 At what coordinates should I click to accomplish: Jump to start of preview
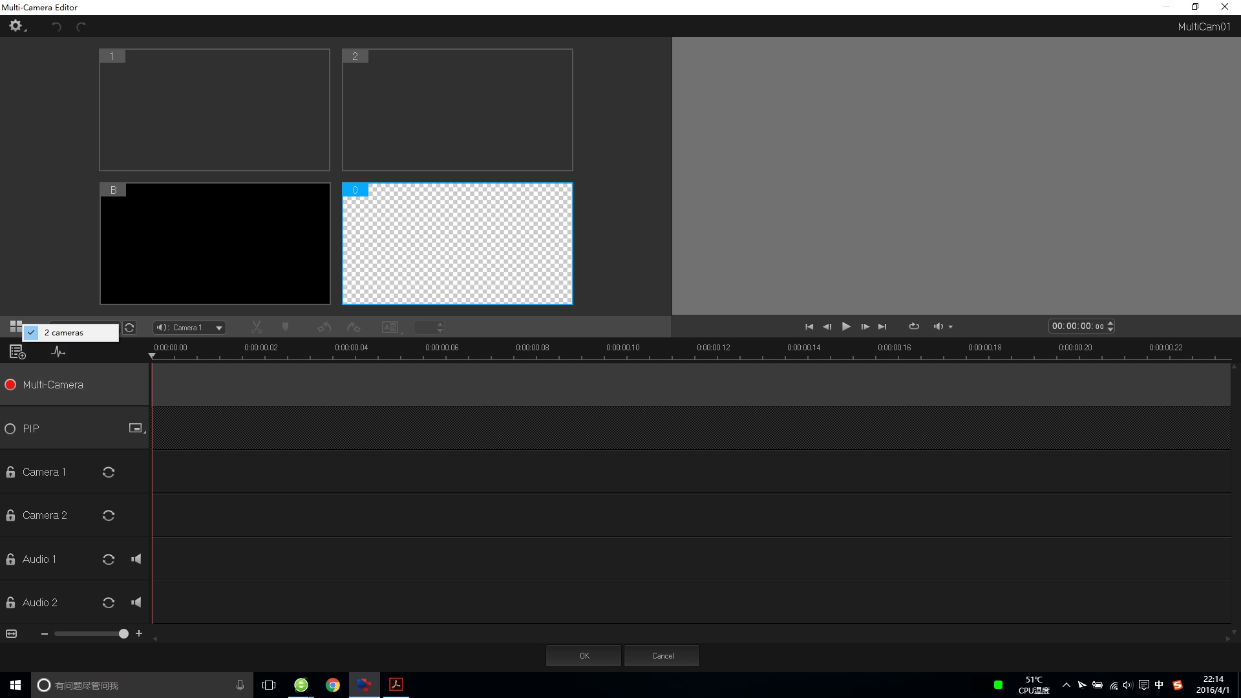809,326
